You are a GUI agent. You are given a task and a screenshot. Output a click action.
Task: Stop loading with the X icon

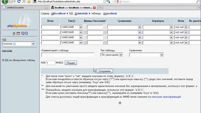coord(24,2)
